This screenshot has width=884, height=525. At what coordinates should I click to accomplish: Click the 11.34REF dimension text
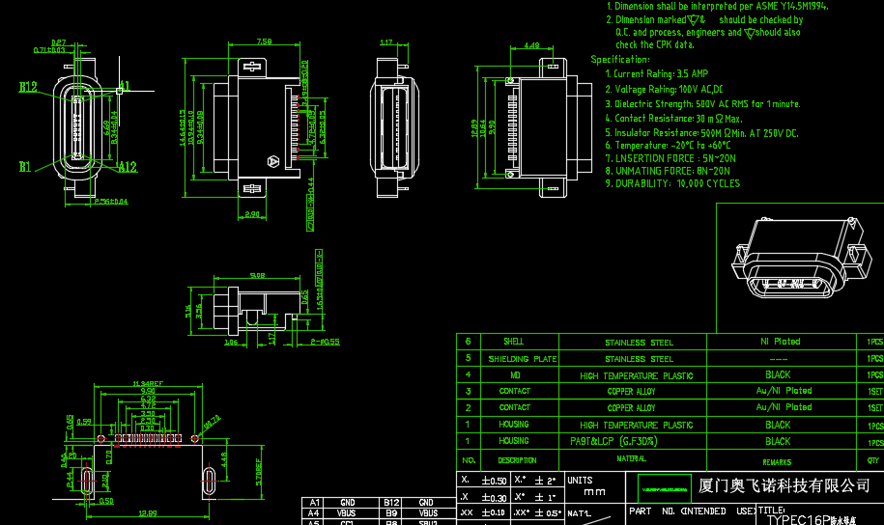pyautogui.click(x=148, y=384)
